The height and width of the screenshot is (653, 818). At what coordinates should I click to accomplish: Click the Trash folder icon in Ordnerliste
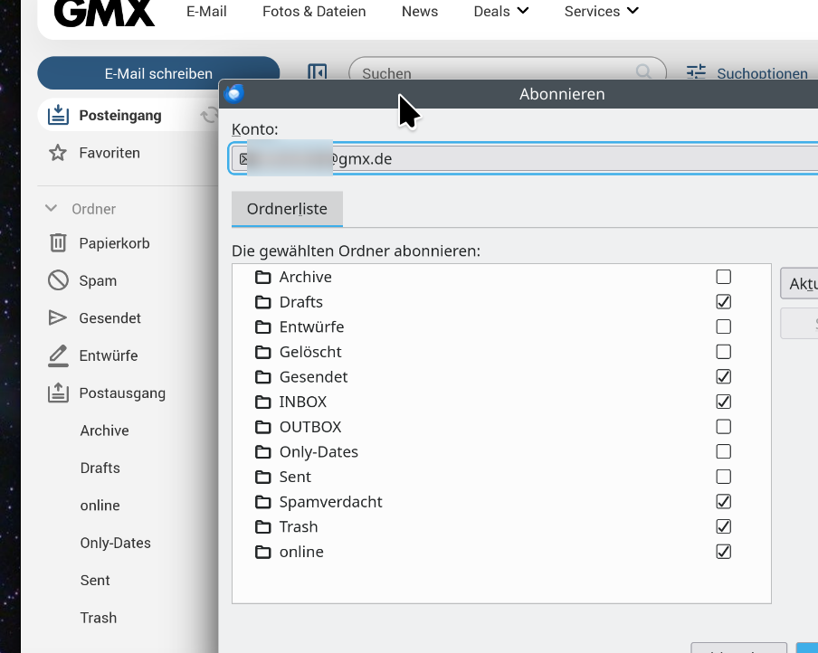click(x=263, y=526)
